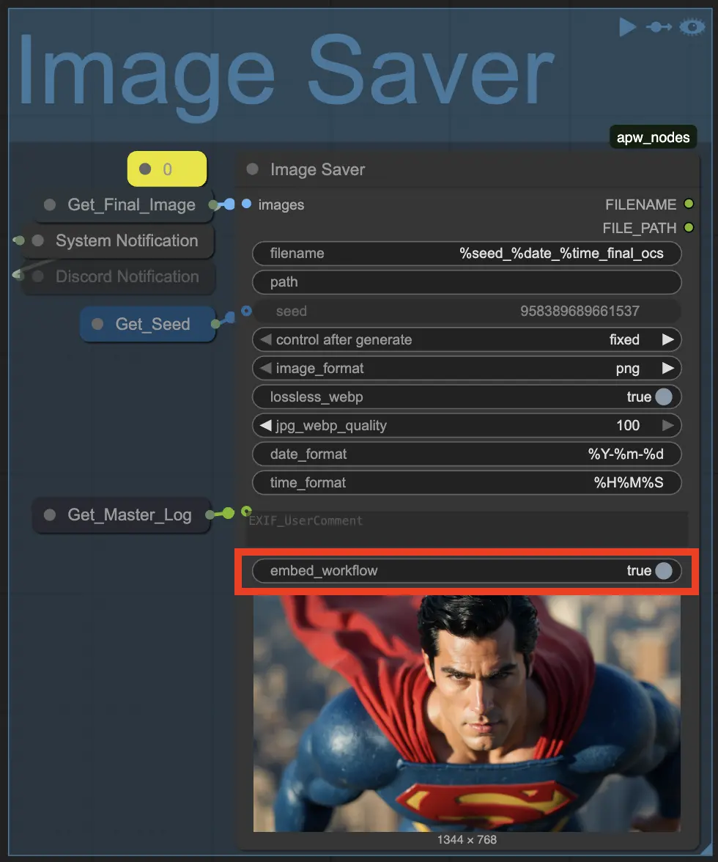Click the FILENAME output port

coord(688,205)
